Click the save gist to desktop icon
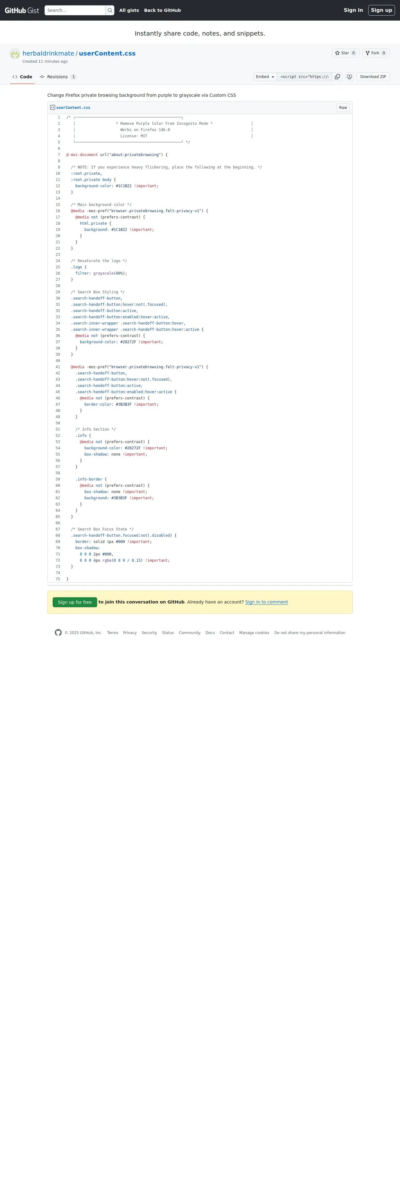This screenshot has height=1202, width=400. coord(349,77)
